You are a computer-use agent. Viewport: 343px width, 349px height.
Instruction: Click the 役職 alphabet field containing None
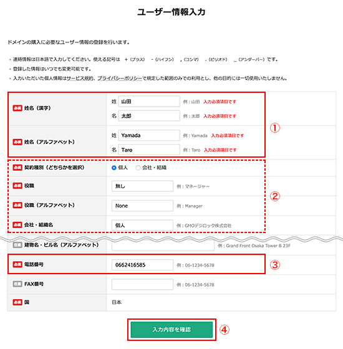143,206
